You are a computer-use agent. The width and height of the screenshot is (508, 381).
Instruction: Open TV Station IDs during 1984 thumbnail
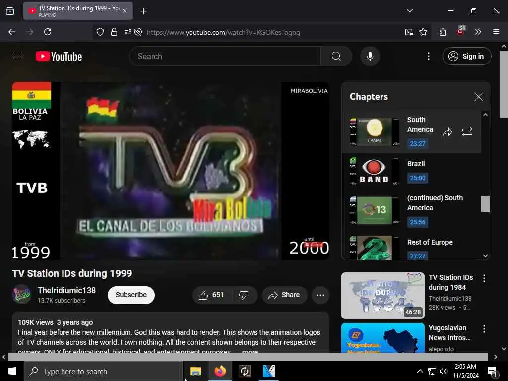click(382, 296)
